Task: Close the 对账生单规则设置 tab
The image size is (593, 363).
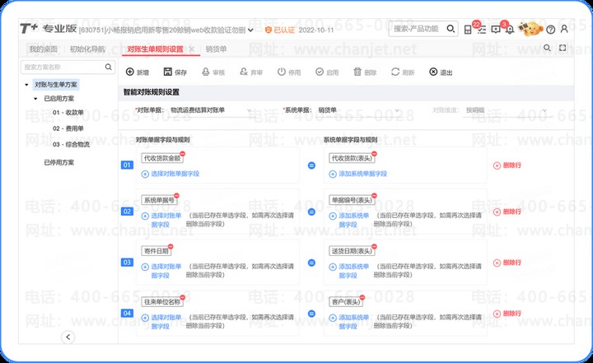Action: coord(192,49)
